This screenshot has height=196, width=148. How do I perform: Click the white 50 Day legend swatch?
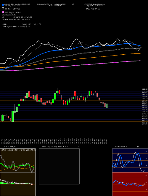pyautogui.click(x=3, y=9)
